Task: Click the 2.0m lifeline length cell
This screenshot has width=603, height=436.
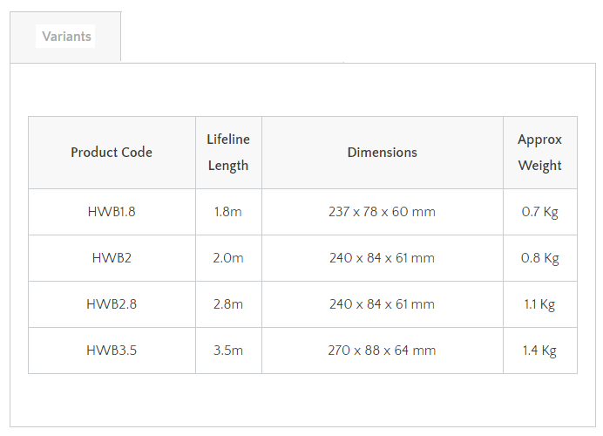Action: pyautogui.click(x=227, y=258)
